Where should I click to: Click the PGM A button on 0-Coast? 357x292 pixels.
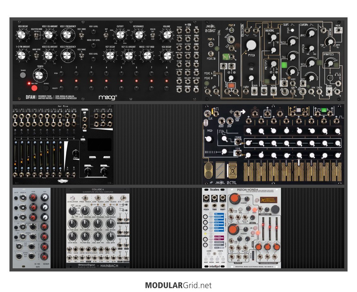[x=211, y=45]
